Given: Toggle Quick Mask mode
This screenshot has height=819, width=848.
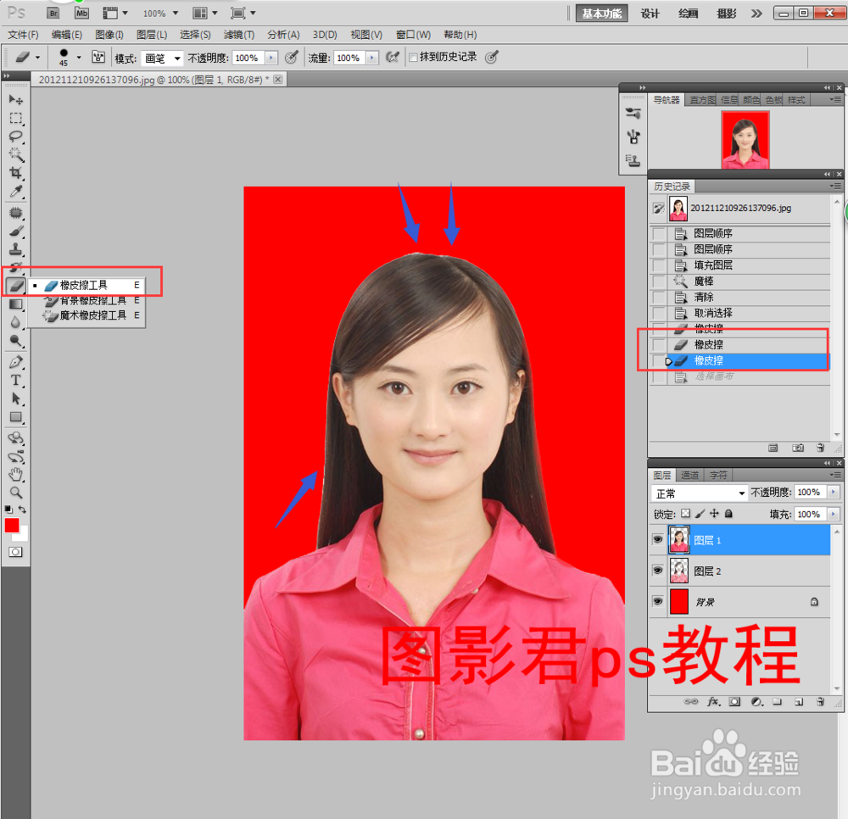Looking at the screenshot, I should tap(15, 552).
